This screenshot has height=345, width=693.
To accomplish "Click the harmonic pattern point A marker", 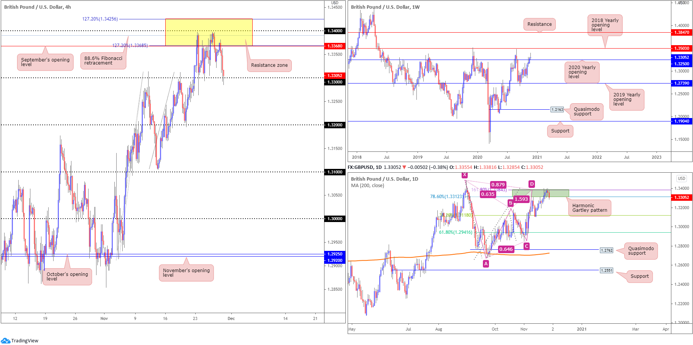I will click(x=486, y=264).
